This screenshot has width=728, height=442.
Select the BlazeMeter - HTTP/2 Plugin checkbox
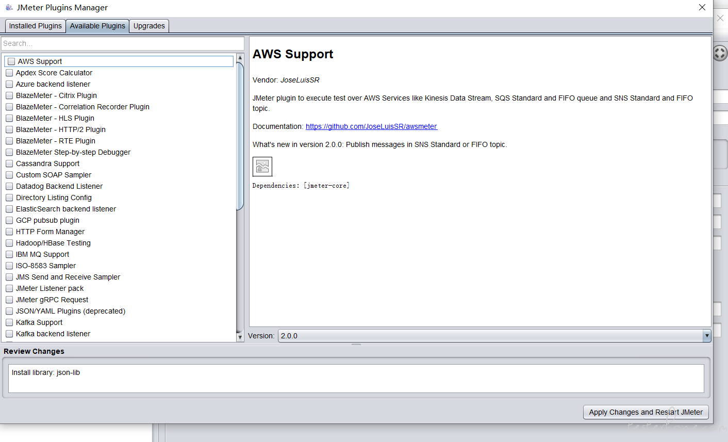tap(9, 129)
